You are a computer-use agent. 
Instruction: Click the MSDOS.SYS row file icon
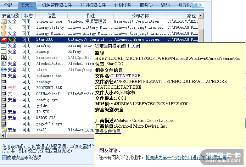click(4, 118)
